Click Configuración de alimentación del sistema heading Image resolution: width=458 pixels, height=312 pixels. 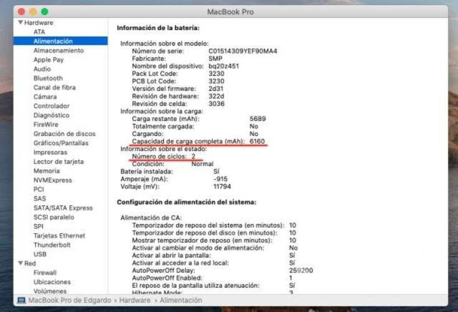tap(187, 202)
